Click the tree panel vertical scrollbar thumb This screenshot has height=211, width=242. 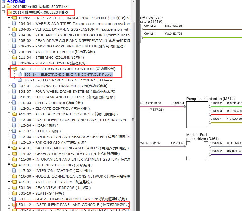tap(133, 119)
